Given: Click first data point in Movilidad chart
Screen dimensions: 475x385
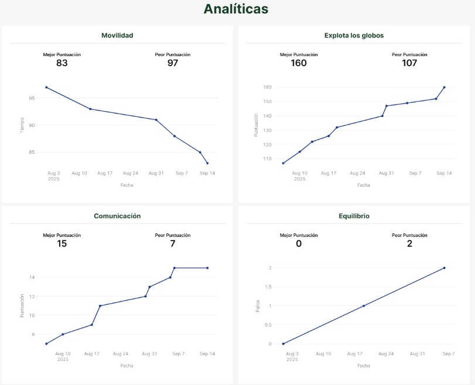Looking at the screenshot, I should click(x=46, y=87).
